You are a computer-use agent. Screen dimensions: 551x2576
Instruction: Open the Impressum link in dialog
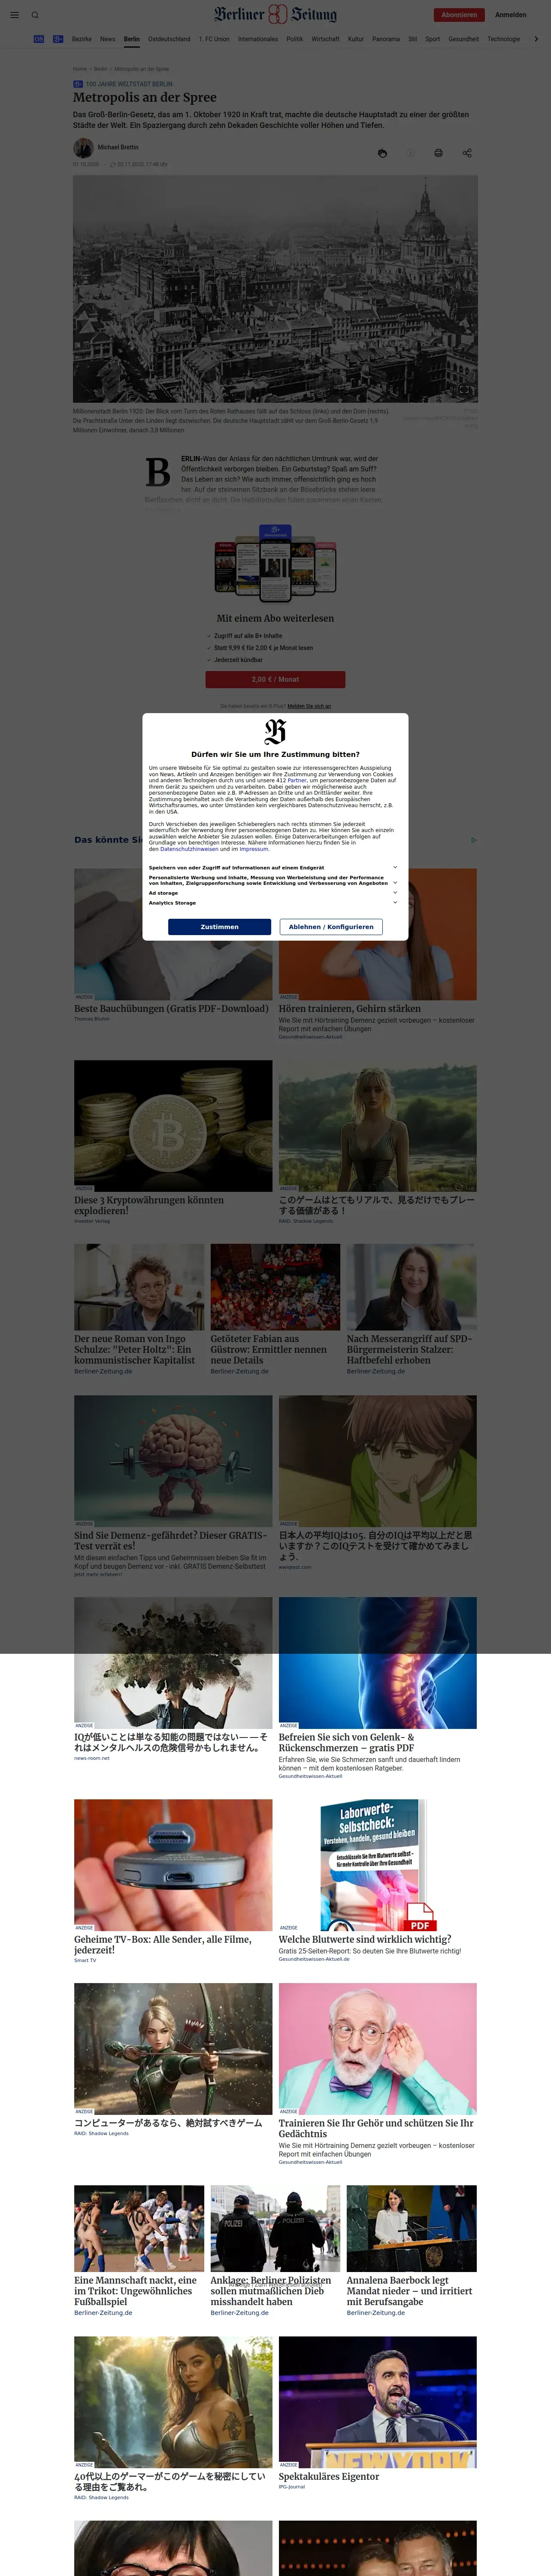point(254,849)
